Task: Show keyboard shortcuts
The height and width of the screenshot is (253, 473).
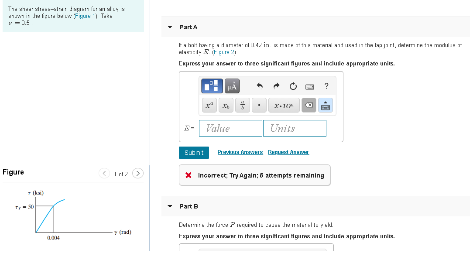Action: pos(310,87)
